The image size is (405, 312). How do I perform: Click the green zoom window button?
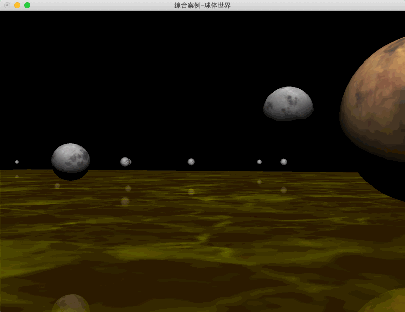click(x=27, y=5)
